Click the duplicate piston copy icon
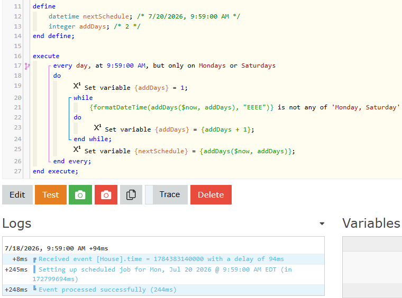 (131, 195)
